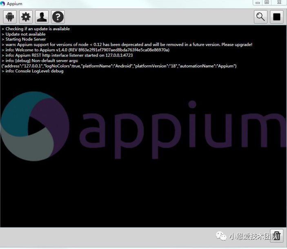Click the node deprecation warn line
Image resolution: width=287 pixels, height=249 pixels.
coord(127,45)
